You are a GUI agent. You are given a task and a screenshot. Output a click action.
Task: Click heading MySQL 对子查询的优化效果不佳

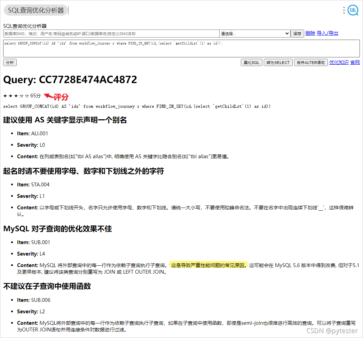(x=58, y=229)
